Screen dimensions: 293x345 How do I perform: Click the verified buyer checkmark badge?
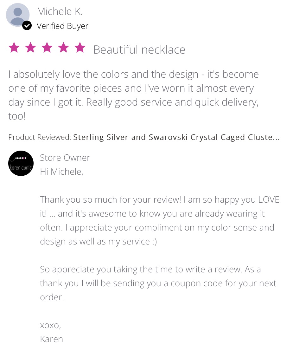[x=27, y=26]
